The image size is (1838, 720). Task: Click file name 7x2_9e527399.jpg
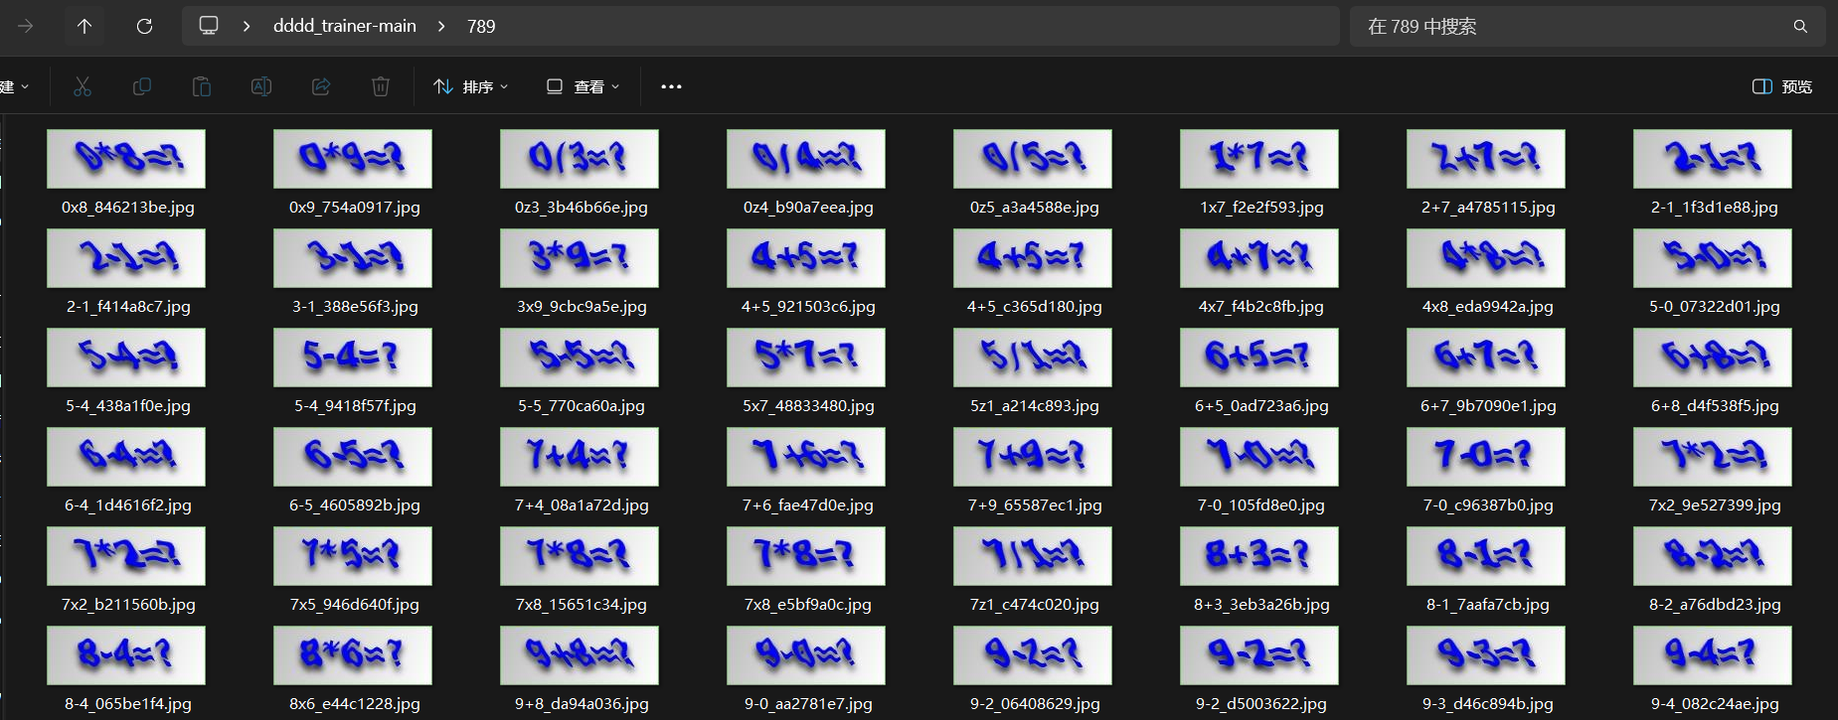pyautogui.click(x=1715, y=505)
